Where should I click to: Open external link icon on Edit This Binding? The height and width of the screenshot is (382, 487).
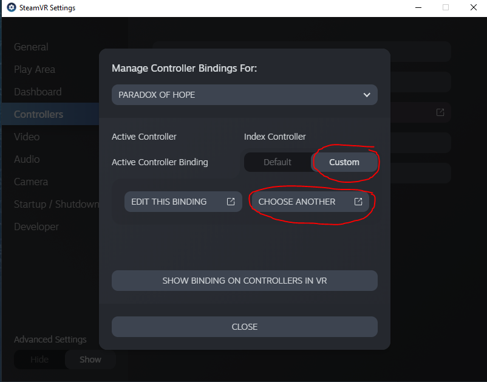pos(231,202)
